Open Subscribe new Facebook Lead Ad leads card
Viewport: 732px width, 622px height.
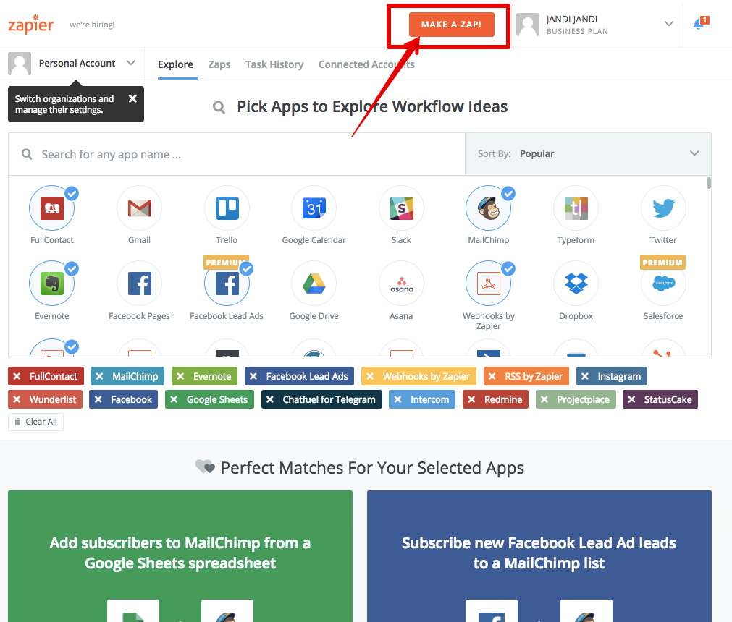539,555
